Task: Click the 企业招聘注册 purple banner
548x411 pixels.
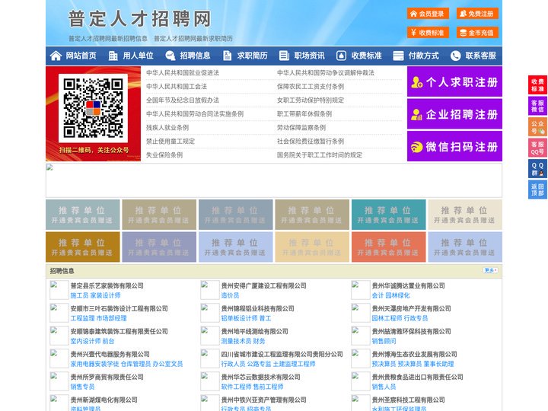Action: [x=454, y=114]
